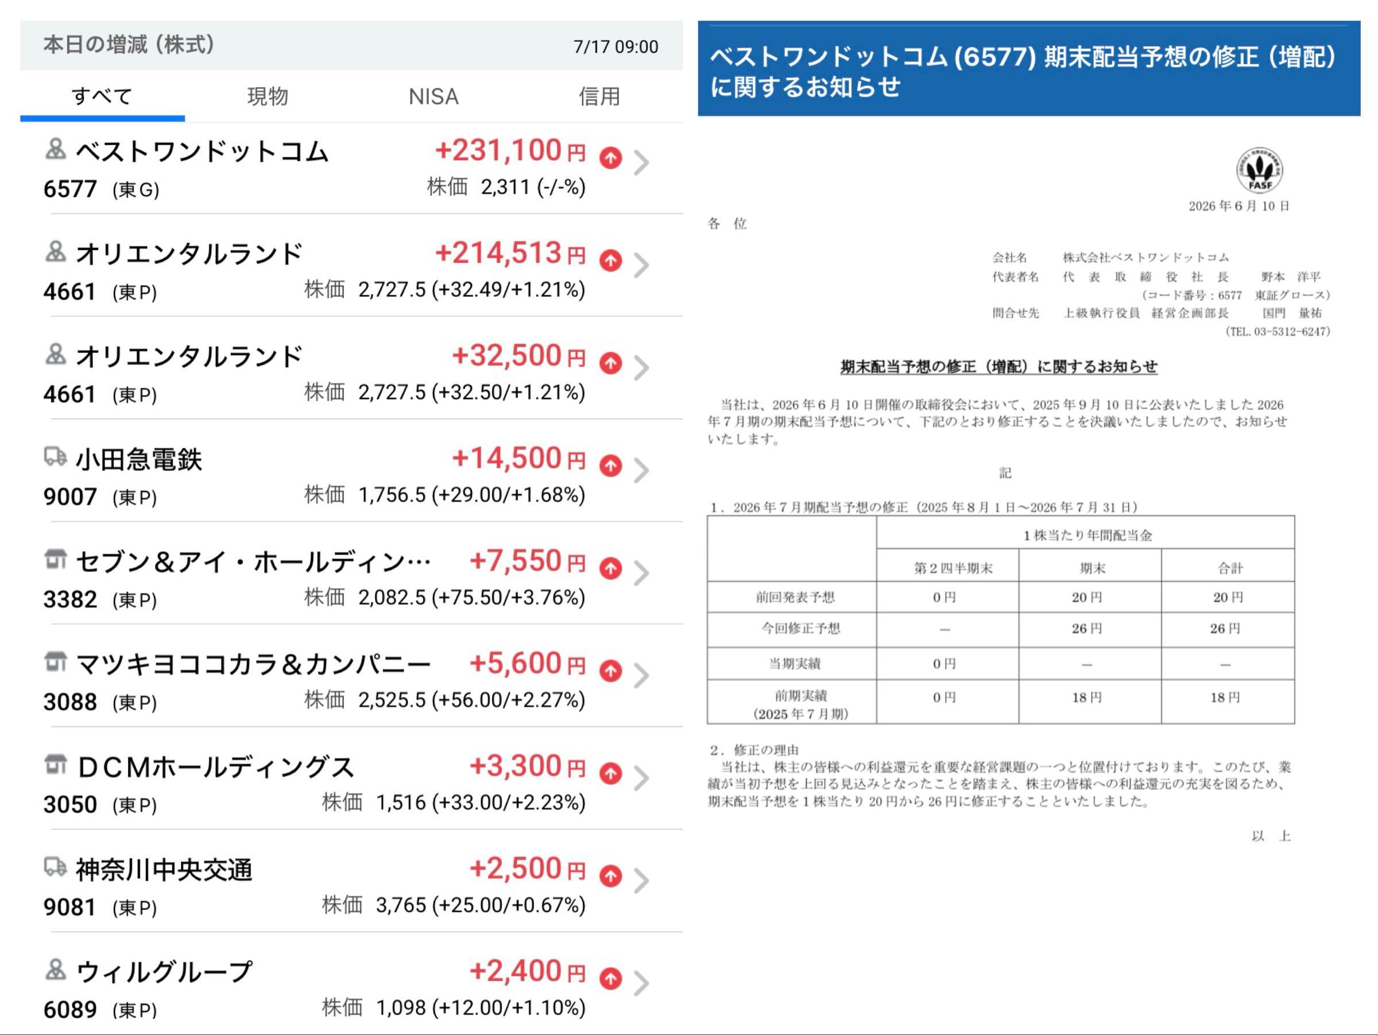Click the red up-arrow icon for ベストワンドットコム

coord(610,158)
